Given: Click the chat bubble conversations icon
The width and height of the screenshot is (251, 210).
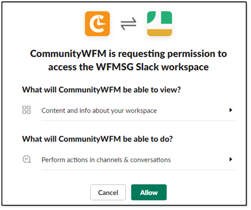Looking at the screenshot, I should (x=26, y=159).
